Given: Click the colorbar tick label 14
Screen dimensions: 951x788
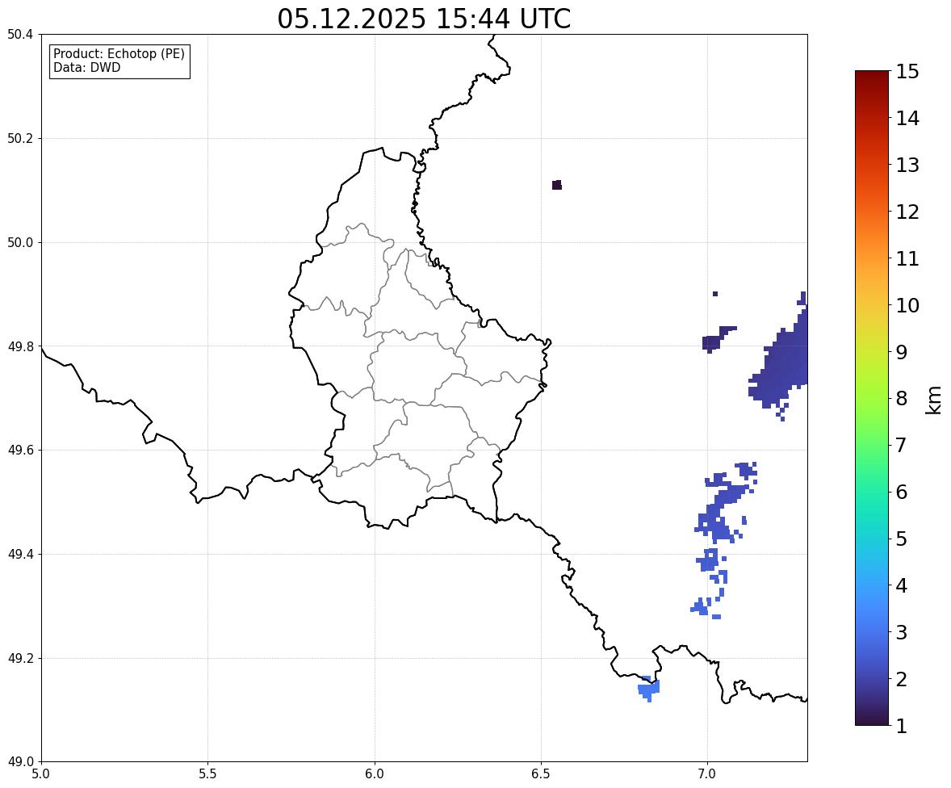Looking at the screenshot, I should [x=907, y=119].
